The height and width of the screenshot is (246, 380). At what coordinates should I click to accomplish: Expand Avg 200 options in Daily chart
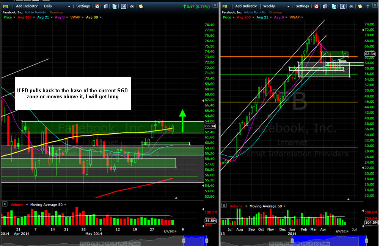pyautogui.click(x=34, y=17)
